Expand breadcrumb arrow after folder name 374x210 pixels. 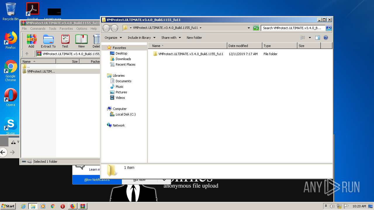[200, 28]
